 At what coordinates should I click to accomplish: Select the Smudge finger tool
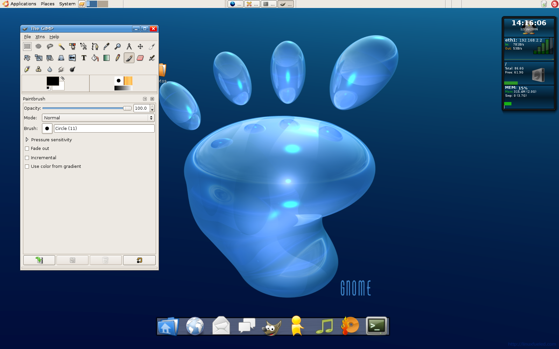pyautogui.click(x=61, y=69)
